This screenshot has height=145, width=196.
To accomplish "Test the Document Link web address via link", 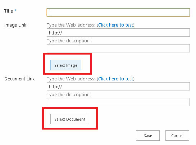I will (x=115, y=79).
